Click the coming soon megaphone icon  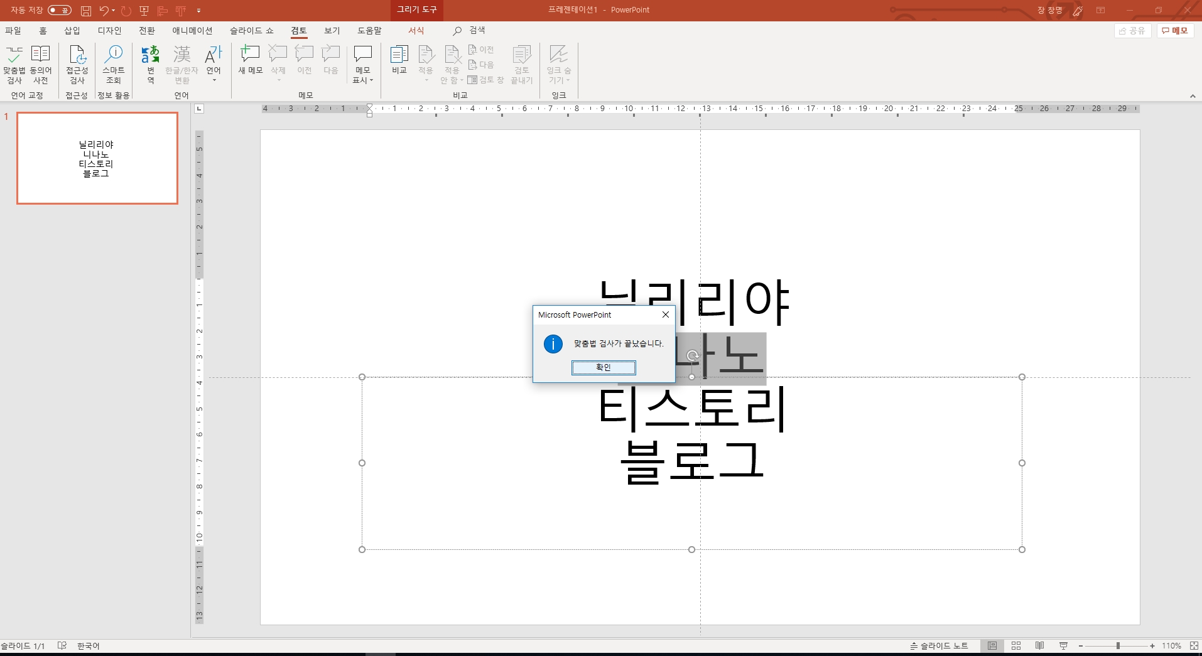(x=1078, y=10)
